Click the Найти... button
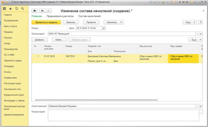 (x=59, y=40)
